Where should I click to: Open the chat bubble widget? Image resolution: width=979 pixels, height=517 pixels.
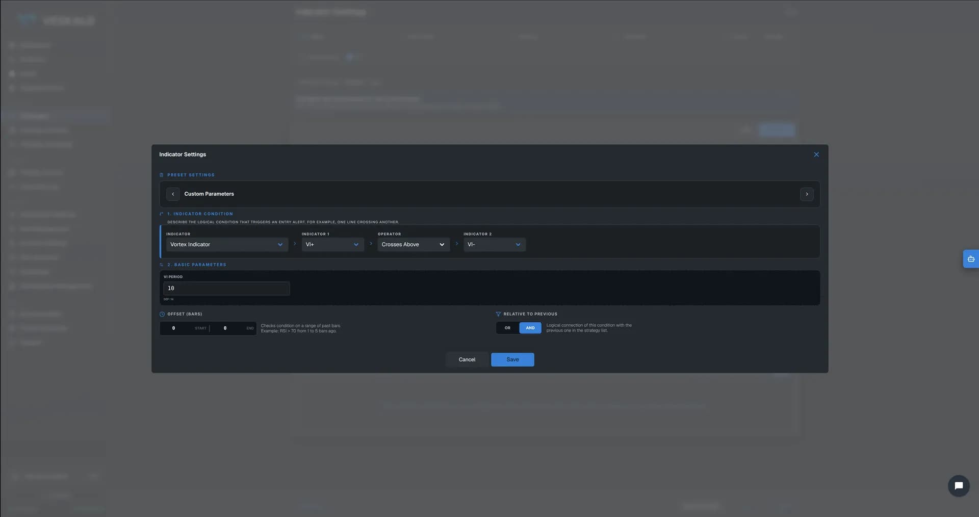tap(959, 486)
